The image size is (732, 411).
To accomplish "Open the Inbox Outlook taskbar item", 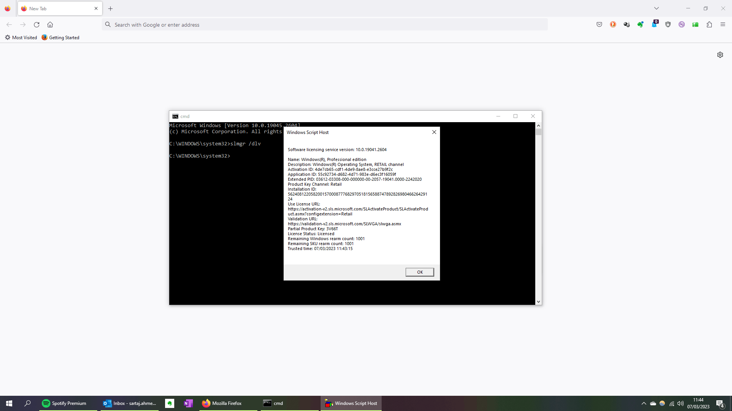I will [x=130, y=403].
